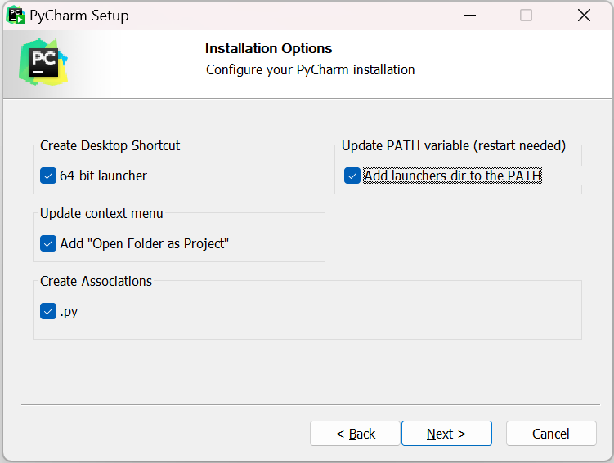
Task: Untick the .py association checkbox
Action: pyautogui.click(x=48, y=311)
